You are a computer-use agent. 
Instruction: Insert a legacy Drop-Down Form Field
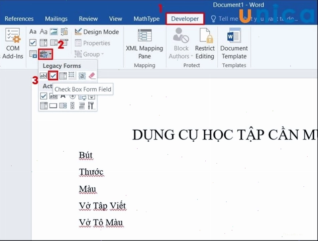(x=63, y=76)
